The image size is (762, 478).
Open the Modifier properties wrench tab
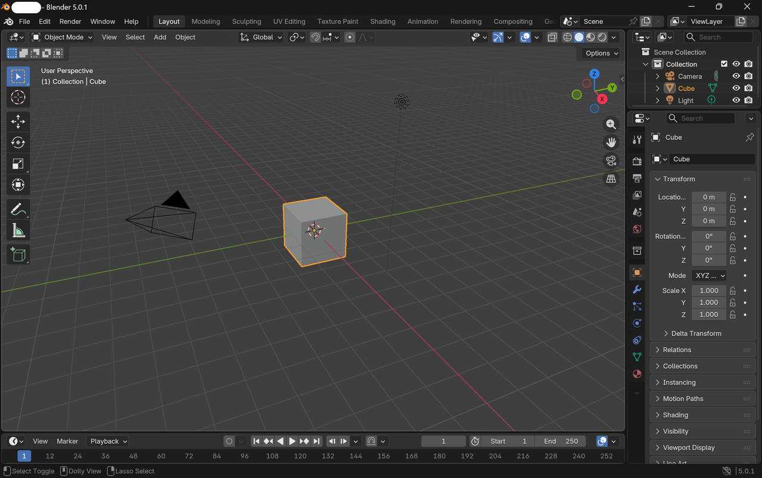(636, 290)
